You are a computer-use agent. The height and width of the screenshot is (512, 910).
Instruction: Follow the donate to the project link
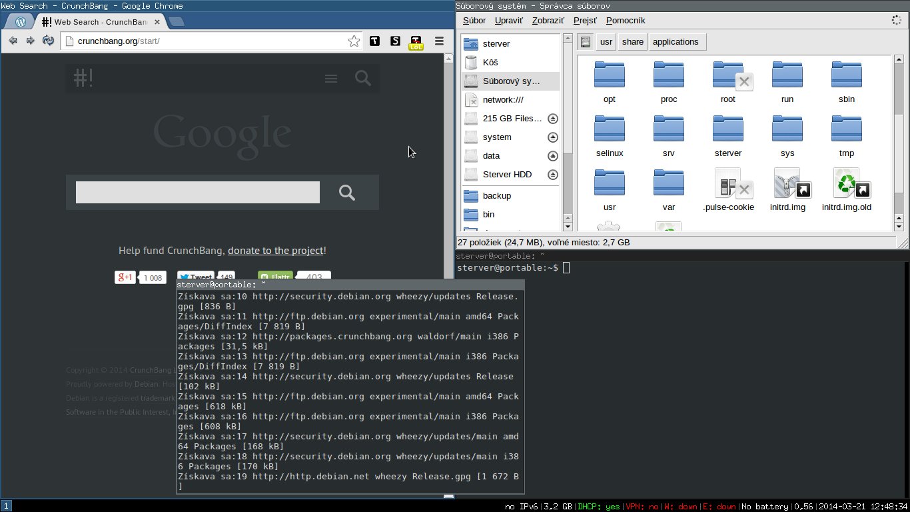(275, 251)
